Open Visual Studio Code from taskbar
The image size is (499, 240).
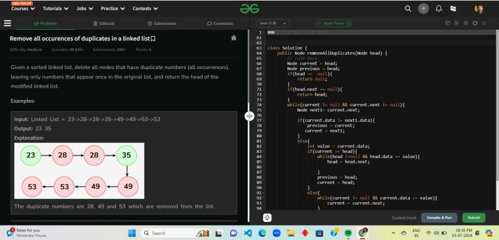tap(248, 233)
